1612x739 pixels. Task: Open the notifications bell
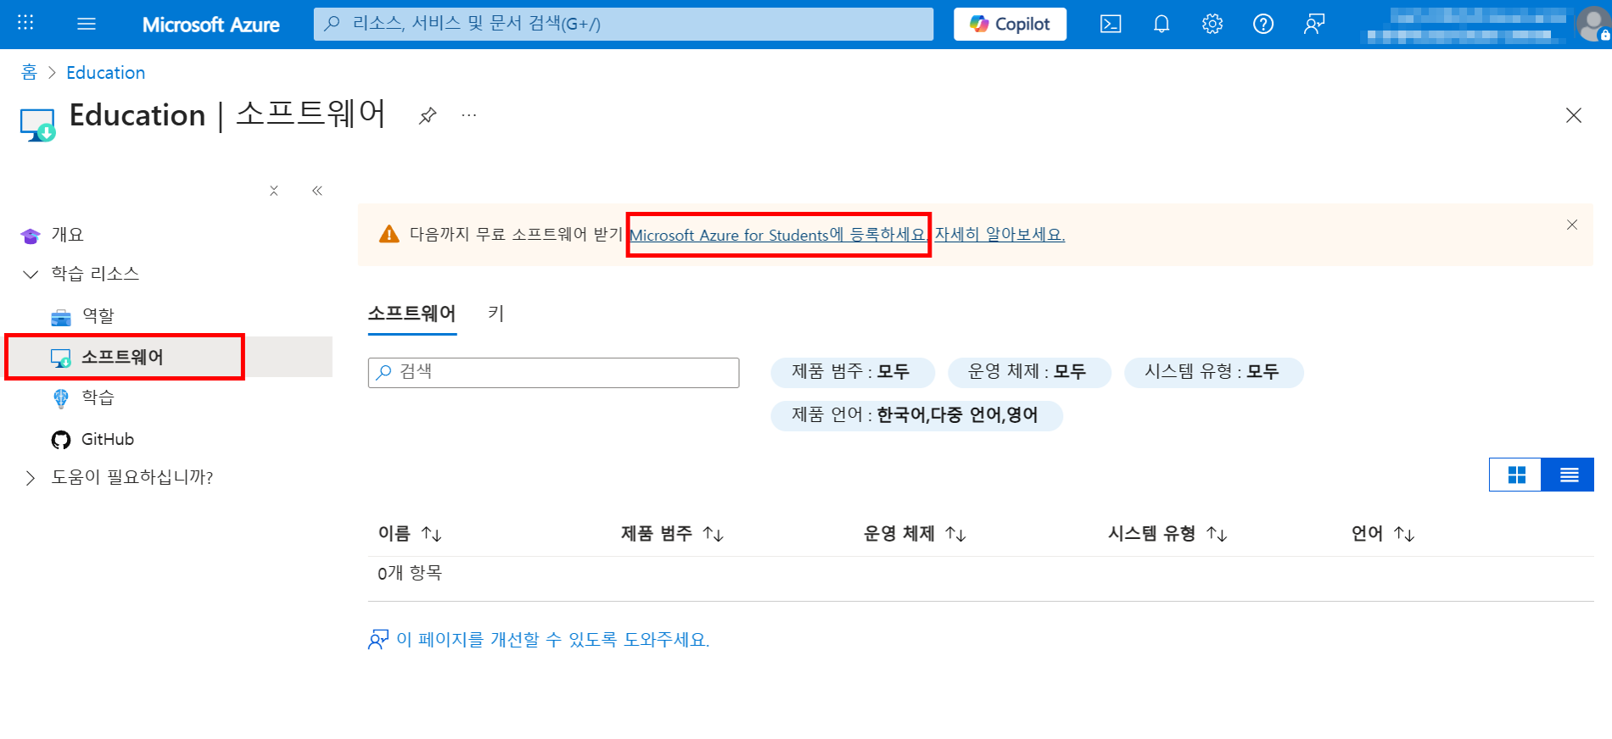1161,24
